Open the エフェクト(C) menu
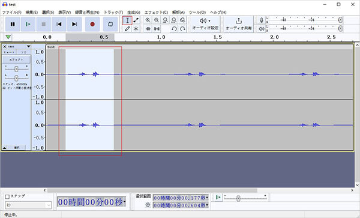360x218 pixels. pos(156,12)
